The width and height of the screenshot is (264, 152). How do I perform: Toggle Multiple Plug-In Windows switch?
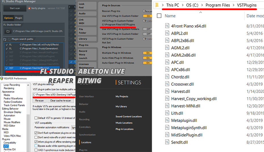click(x=147, y=53)
